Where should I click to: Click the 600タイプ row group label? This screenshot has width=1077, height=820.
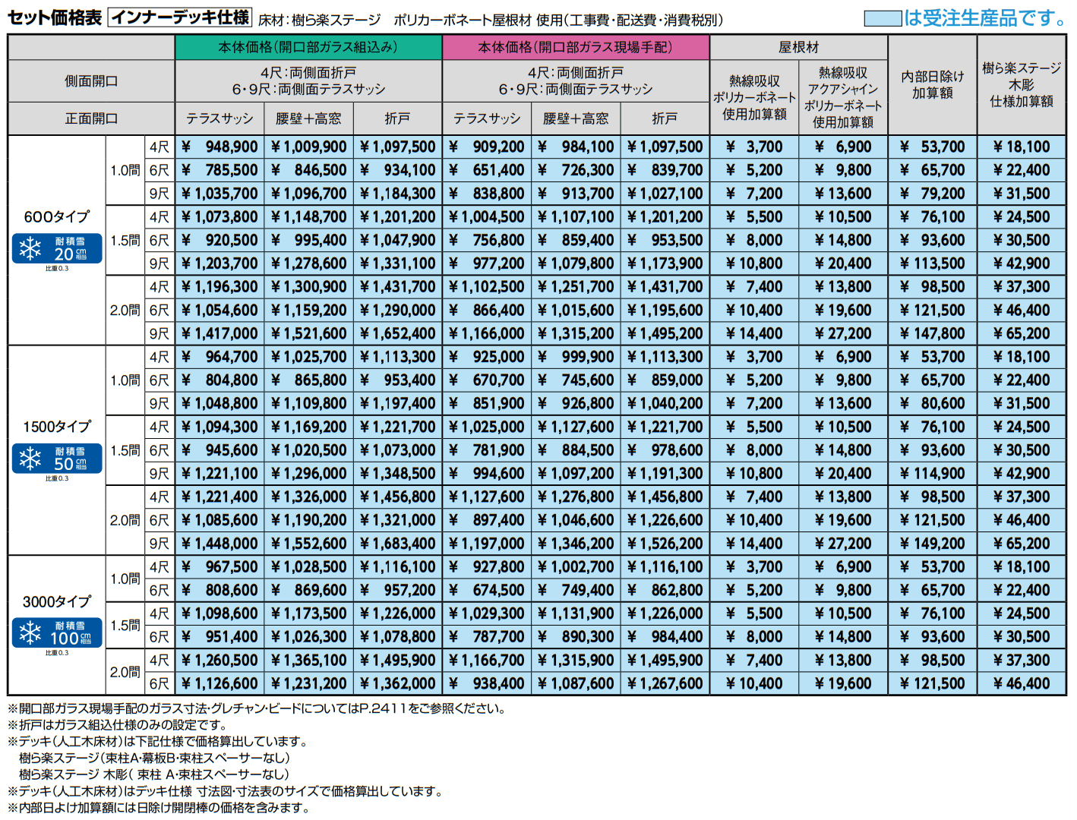57,216
